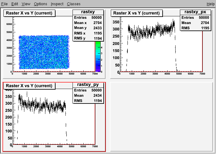Click x-axis label 7000 in rastxy plot
The height and width of the screenshot is (154, 216).
[95, 74]
